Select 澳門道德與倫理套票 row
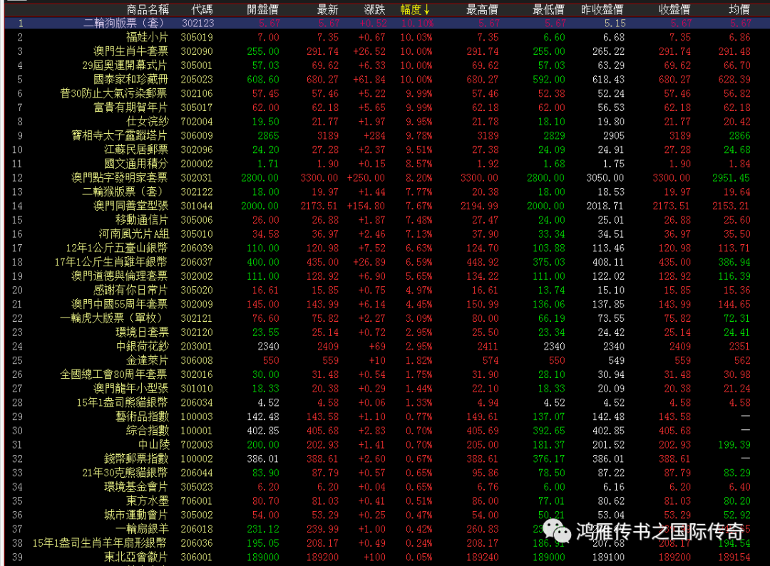The width and height of the screenshot is (770, 566). [387, 276]
